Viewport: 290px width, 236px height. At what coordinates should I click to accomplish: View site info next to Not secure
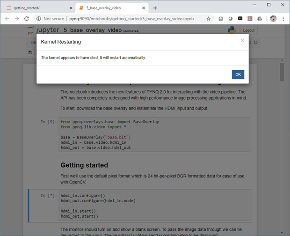click(x=39, y=19)
